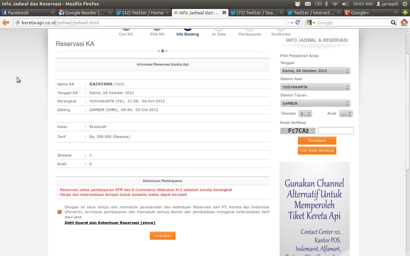410x256 pixels.
Task: Show Detil Syarat dan Ketentuan Reservasi
Action: click(110, 223)
